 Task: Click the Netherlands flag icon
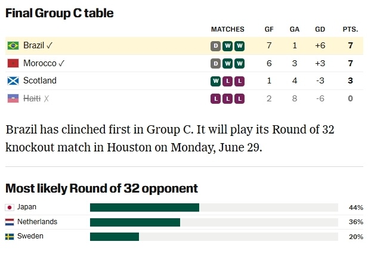click(x=10, y=222)
